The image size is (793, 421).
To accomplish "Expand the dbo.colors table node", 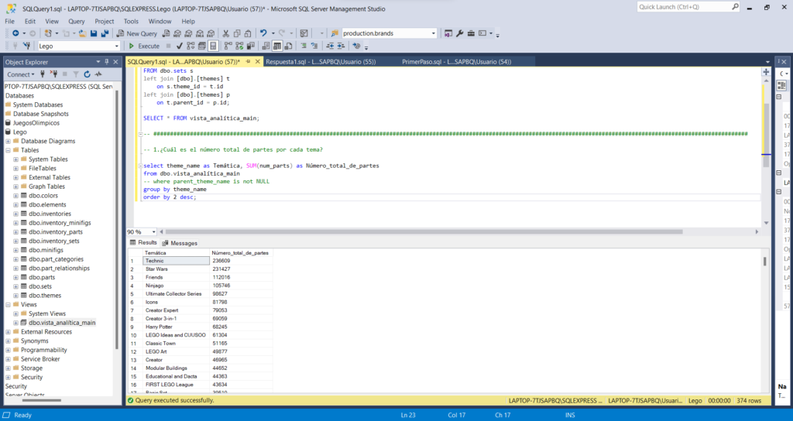I will [15, 196].
